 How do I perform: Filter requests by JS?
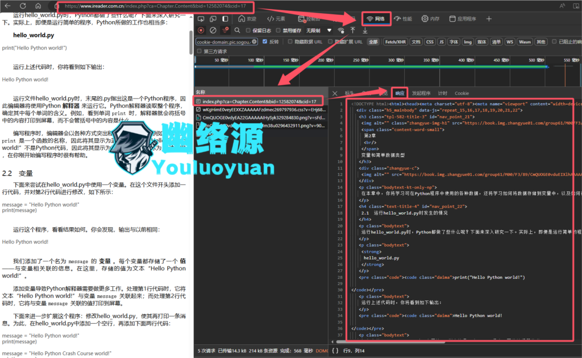click(x=441, y=42)
